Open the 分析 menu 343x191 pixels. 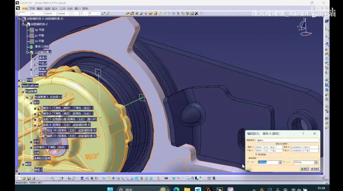(70, 8)
